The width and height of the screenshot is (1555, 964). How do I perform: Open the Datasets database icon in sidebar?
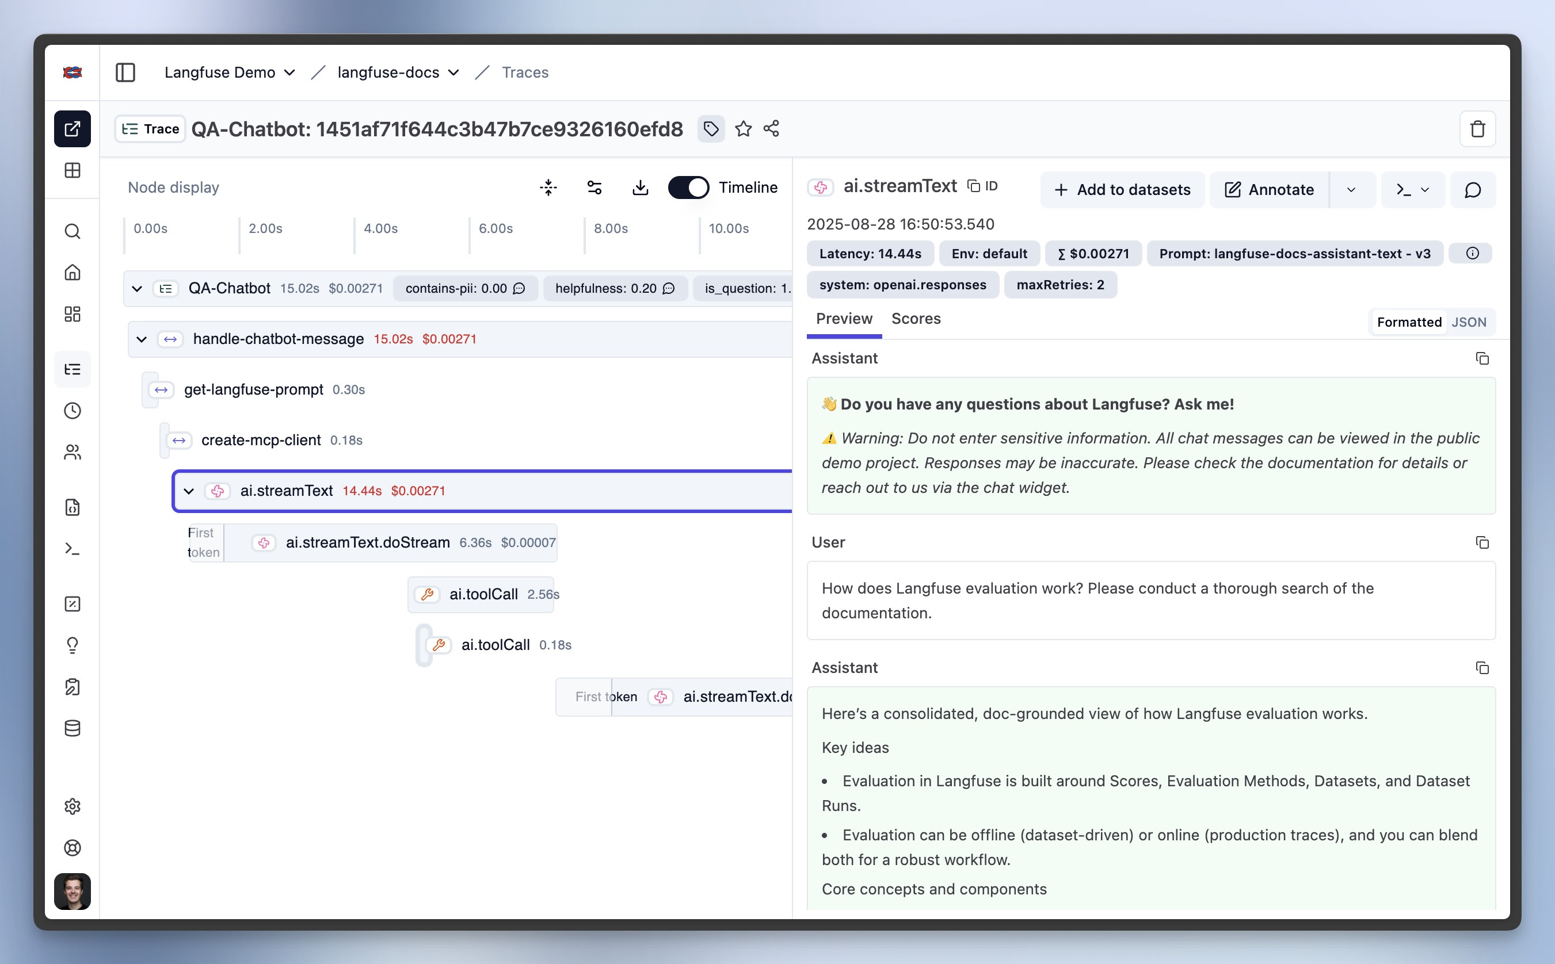(x=72, y=728)
